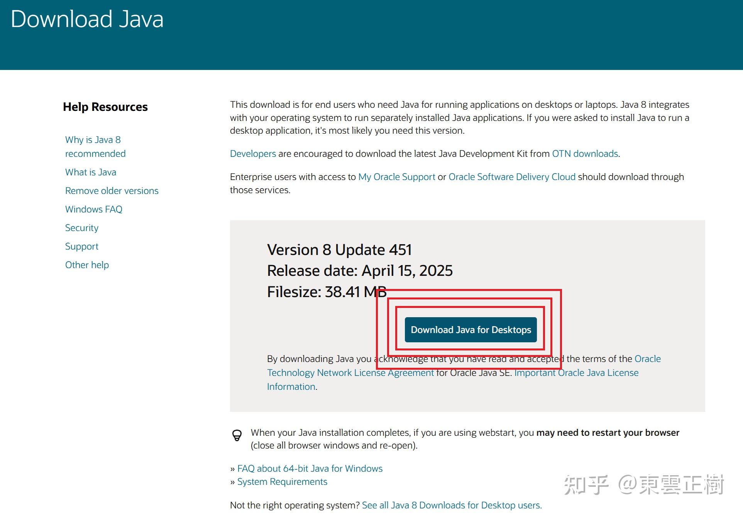
Task: Click the Download Java page heading
Action: 87,19
